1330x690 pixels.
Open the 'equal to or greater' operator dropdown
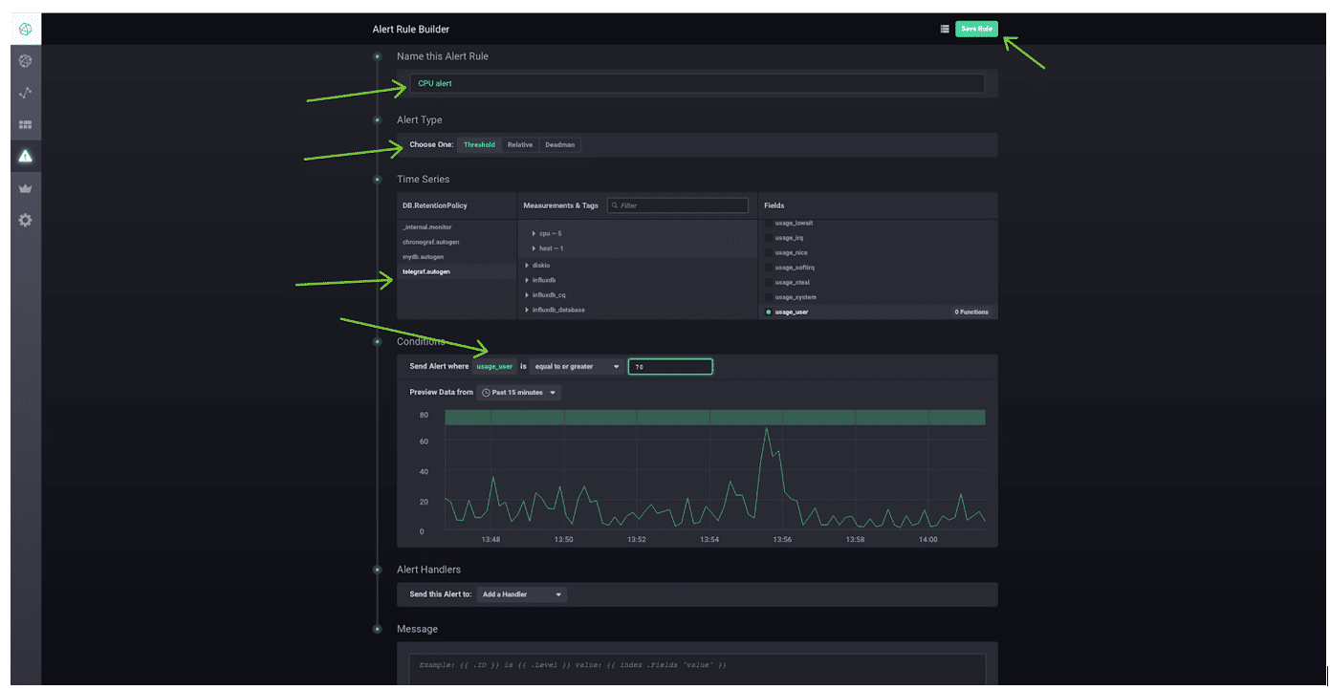576,367
